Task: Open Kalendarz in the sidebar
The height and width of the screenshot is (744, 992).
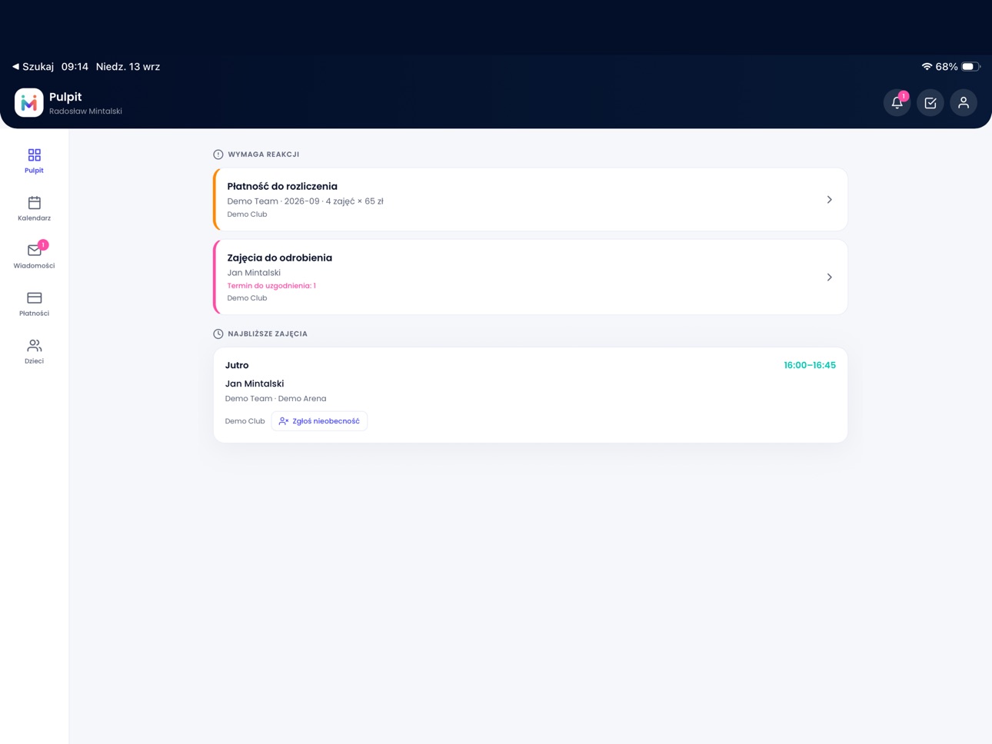Action: point(34,208)
